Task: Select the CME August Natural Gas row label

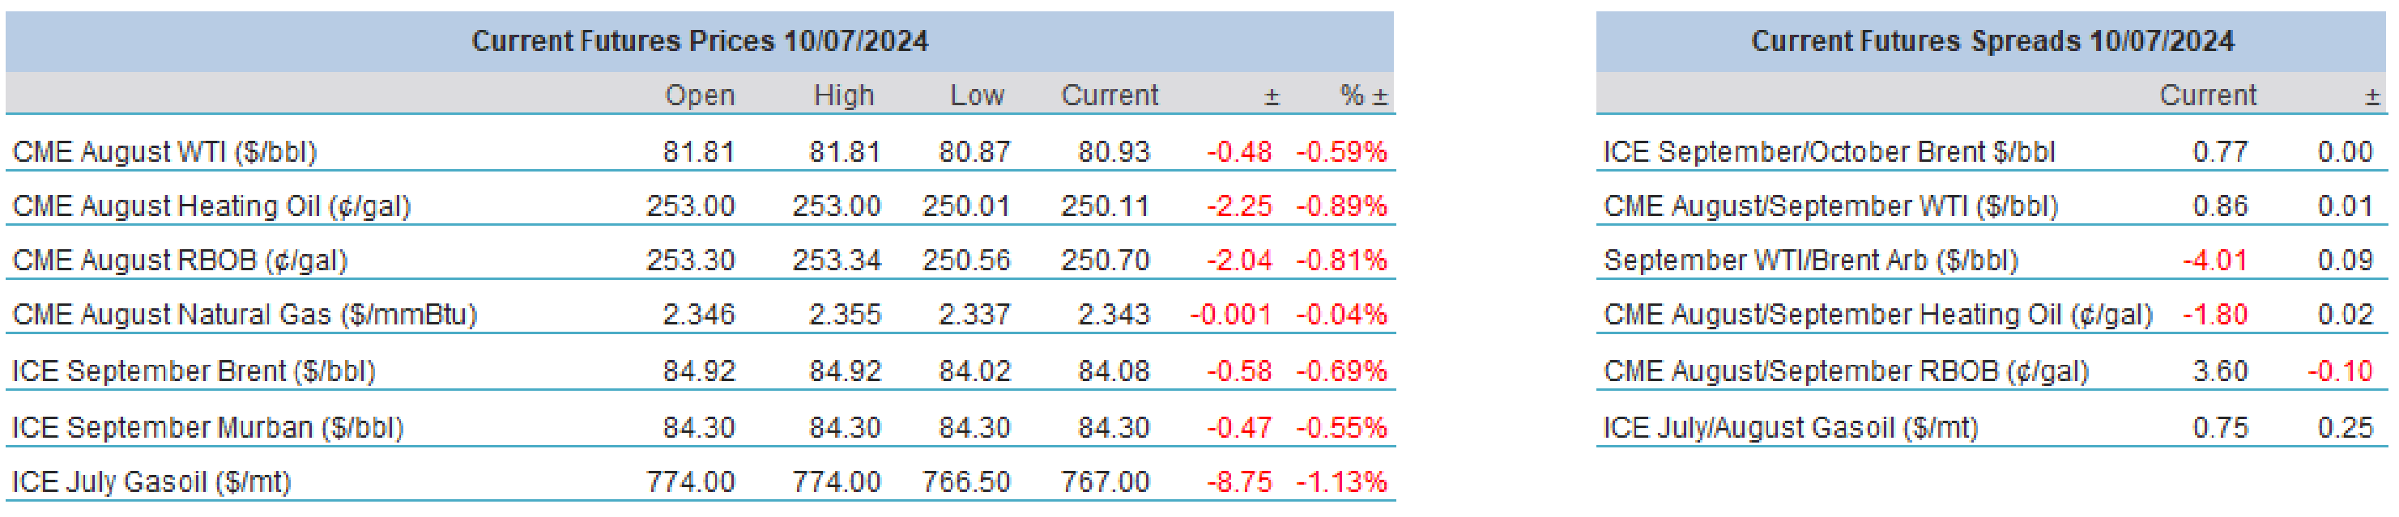Action: (x=245, y=314)
